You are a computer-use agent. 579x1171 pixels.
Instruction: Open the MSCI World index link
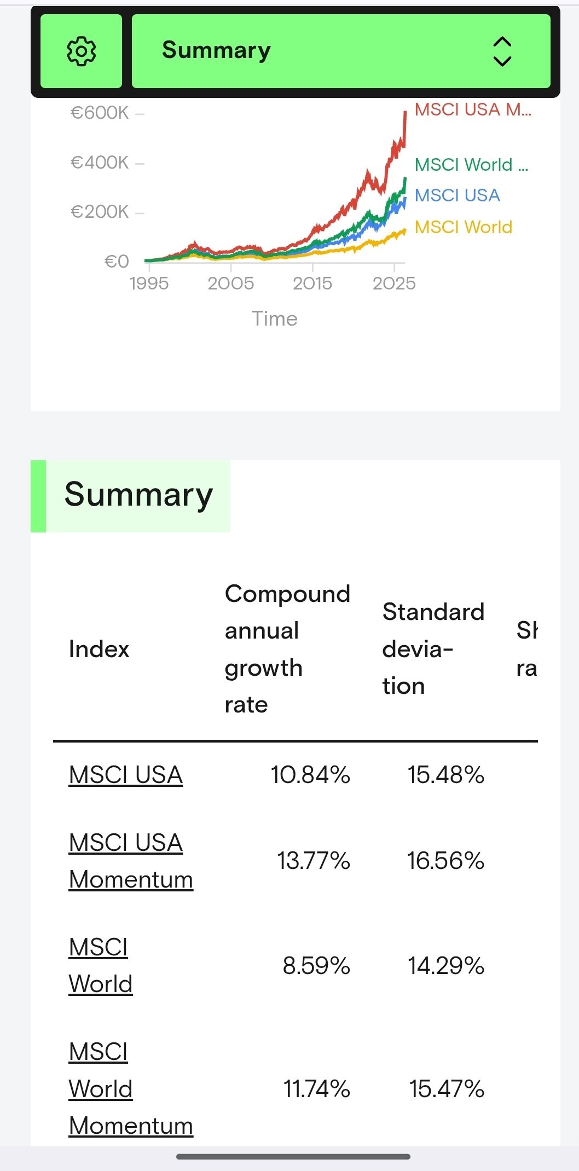[x=101, y=965]
